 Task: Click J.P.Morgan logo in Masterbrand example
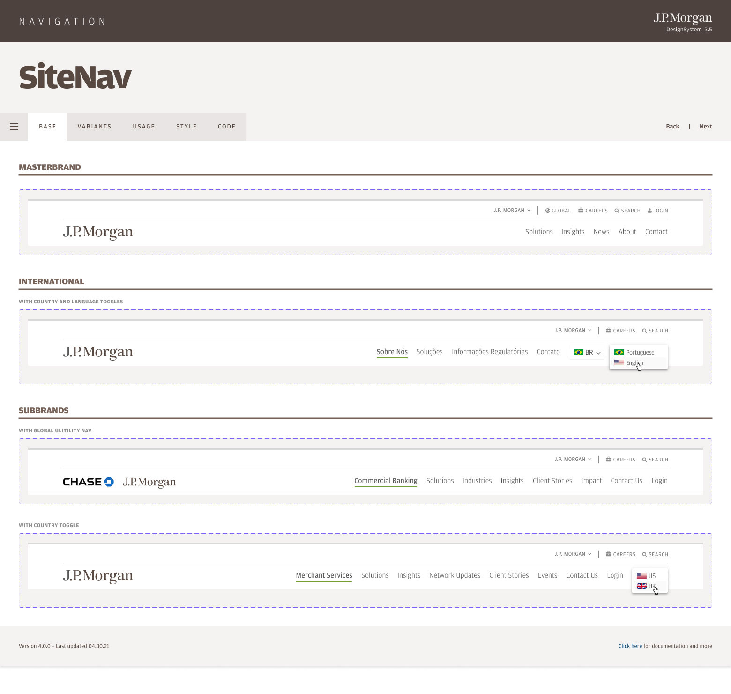(x=98, y=232)
